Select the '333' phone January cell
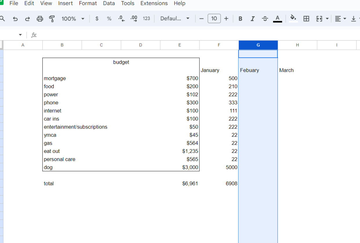The width and height of the screenshot is (360, 243). 219,103
